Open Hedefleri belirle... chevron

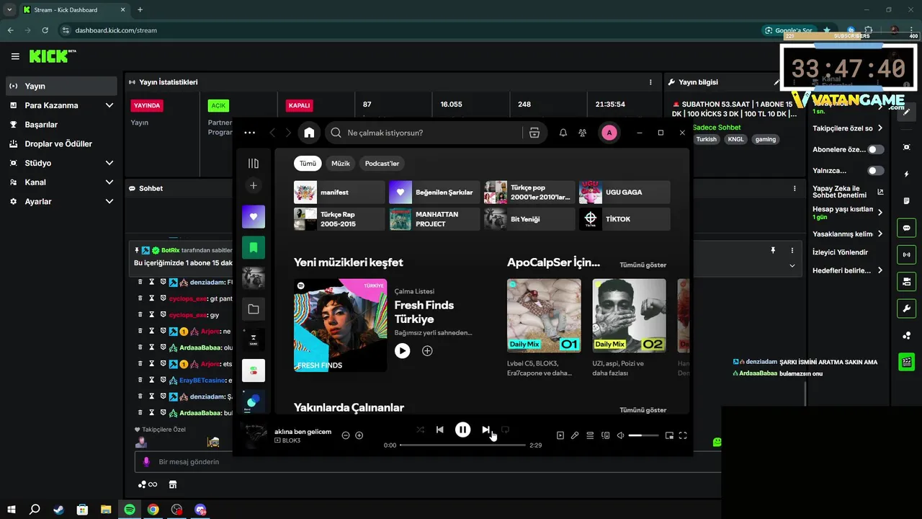[880, 270]
